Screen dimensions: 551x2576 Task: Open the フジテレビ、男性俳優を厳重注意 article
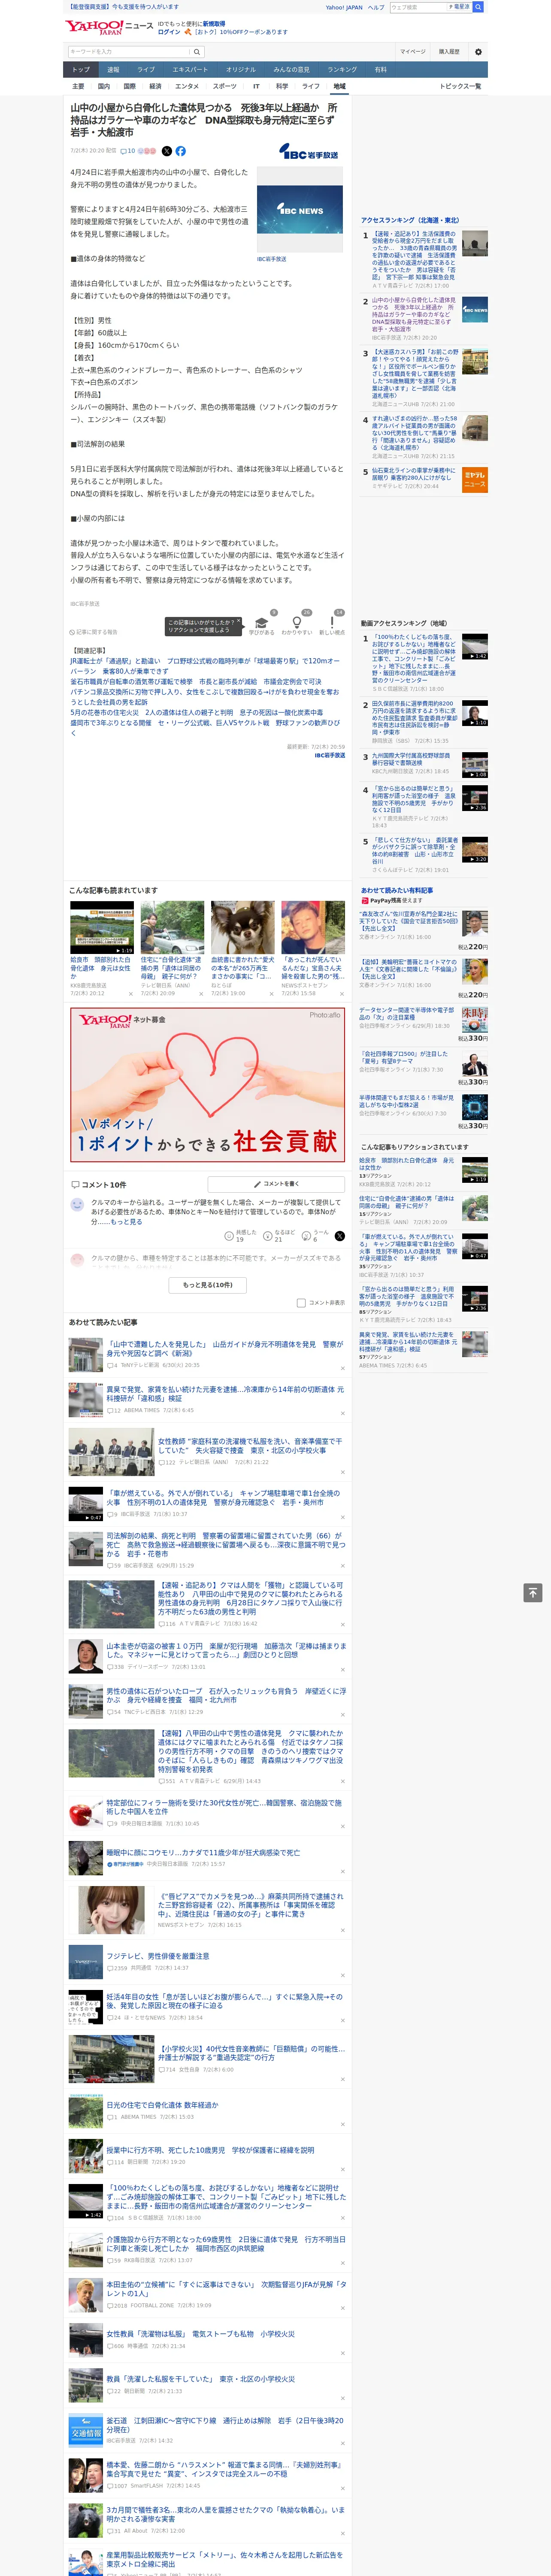point(158,1956)
